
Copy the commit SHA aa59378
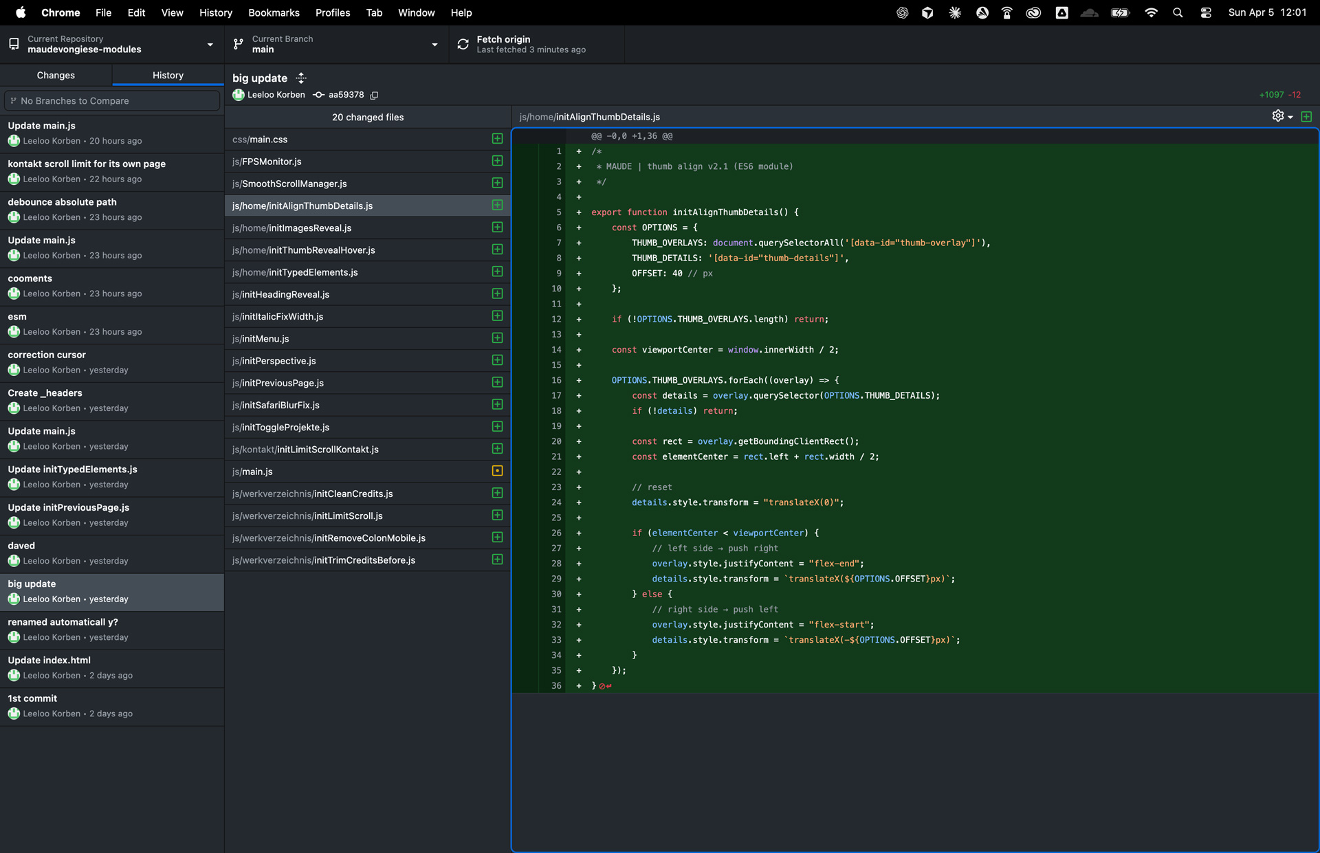click(x=374, y=95)
